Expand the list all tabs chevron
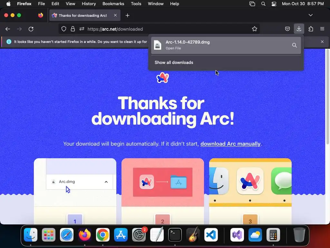This screenshot has width=330, height=248. [x=311, y=15]
